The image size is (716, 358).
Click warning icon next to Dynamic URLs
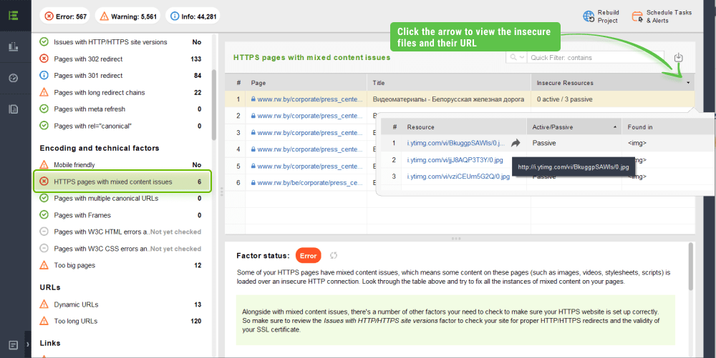(x=44, y=304)
